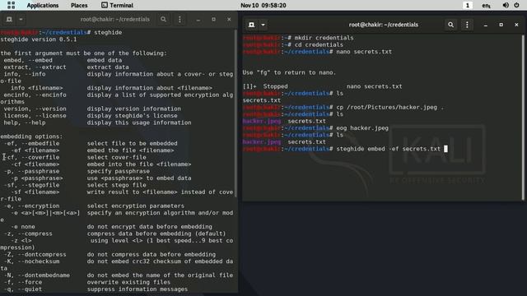The height and width of the screenshot is (296, 527).
Task: Open the clock showing Nov 10 09:58:20
Action: coord(263,6)
